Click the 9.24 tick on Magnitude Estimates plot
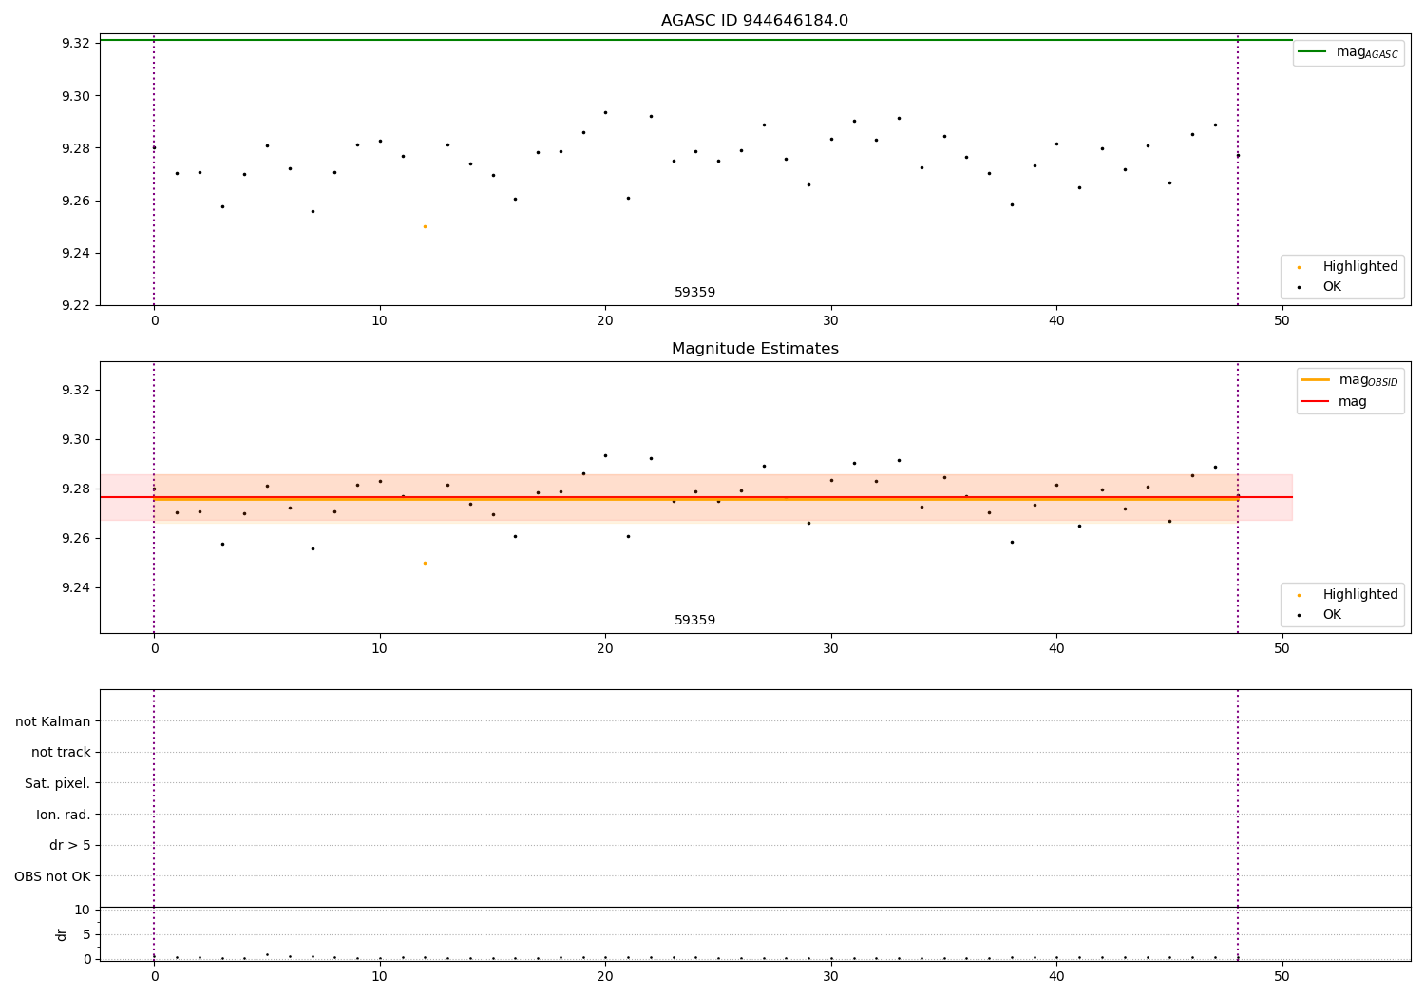The image size is (1425, 998). click(75, 588)
